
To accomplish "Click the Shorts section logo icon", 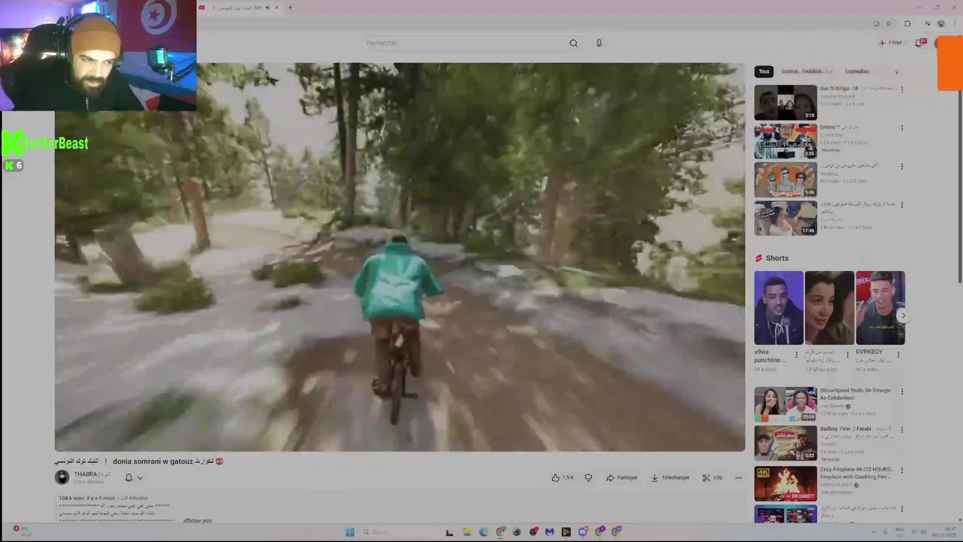I will (759, 258).
